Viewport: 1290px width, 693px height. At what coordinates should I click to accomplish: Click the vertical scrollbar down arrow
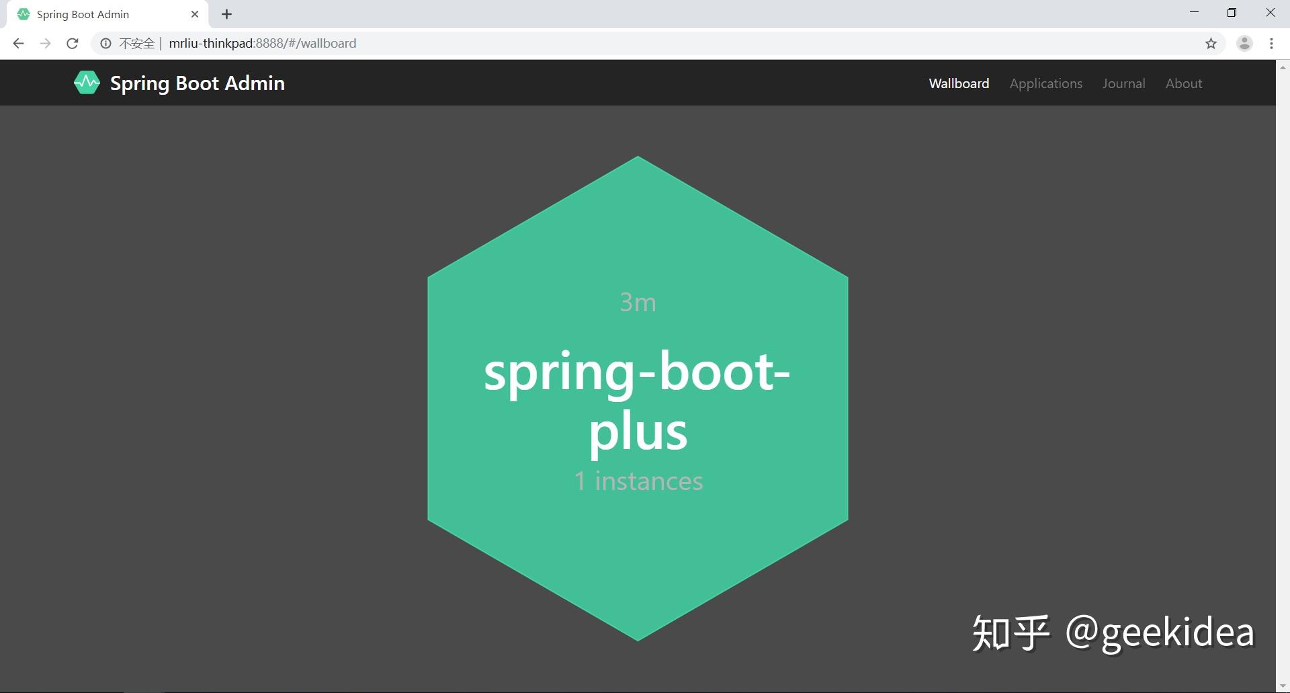pos(1283,686)
